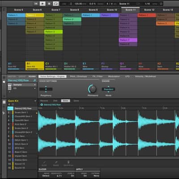Open the Record sample editor tab
This screenshot has height=179, width=179.
click(44, 101)
